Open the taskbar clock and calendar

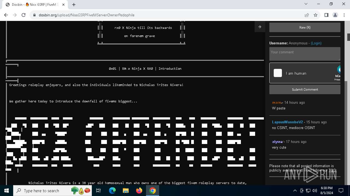326,191
